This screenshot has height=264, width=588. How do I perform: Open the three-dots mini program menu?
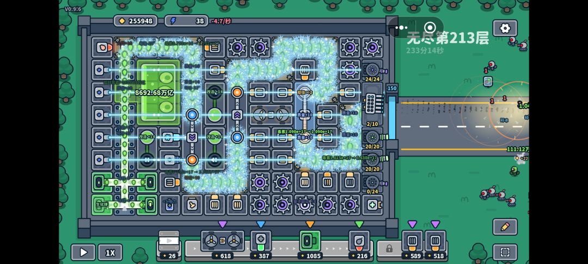(x=401, y=28)
